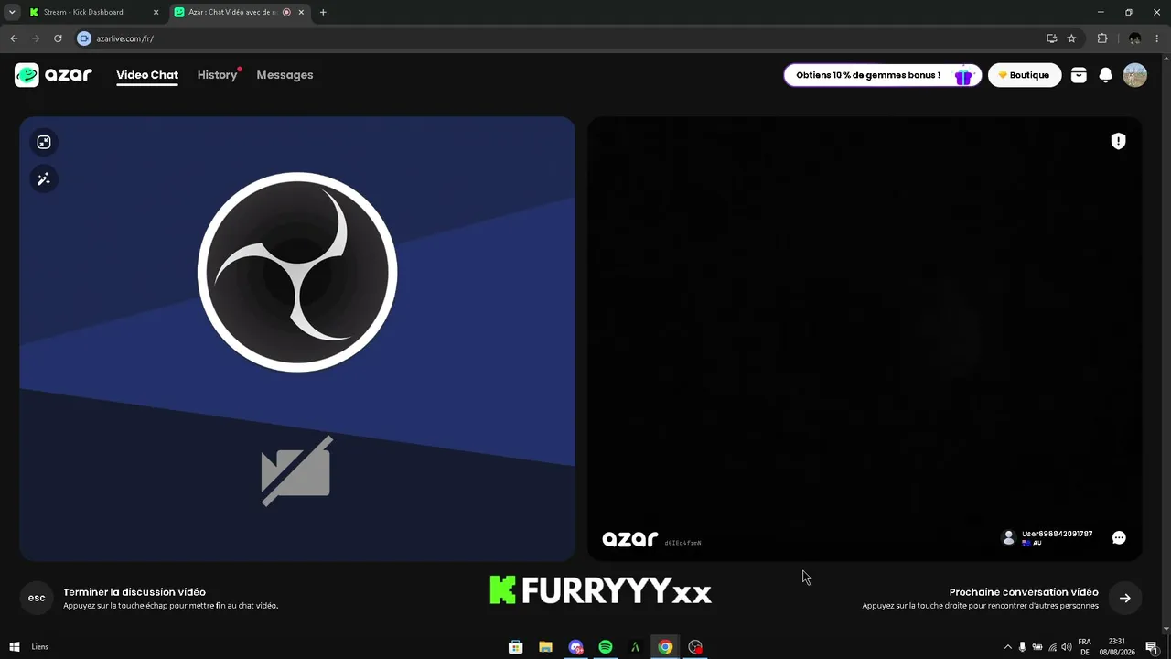Open the Chrome three-dot menu
The width and height of the screenshot is (1171, 659).
[1157, 38]
